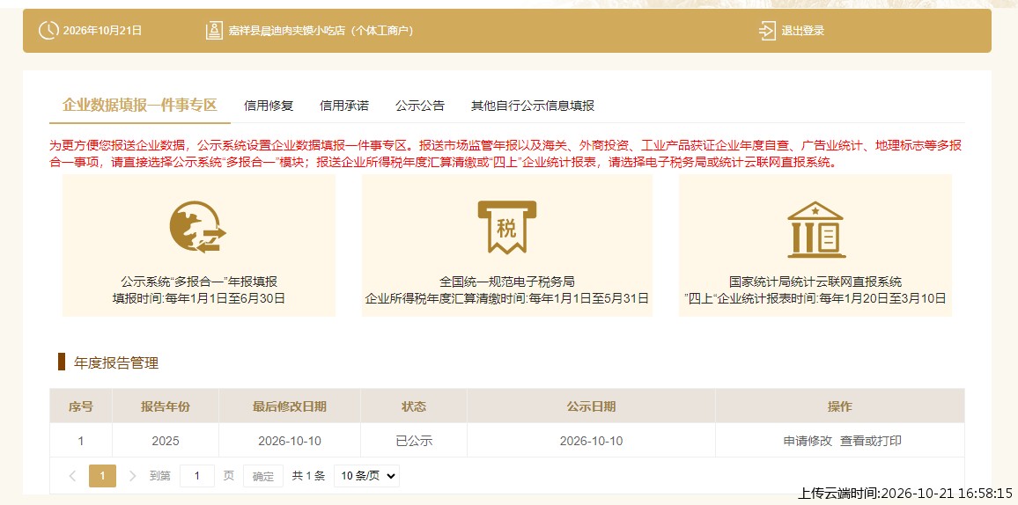Go to the previous page arrow
The image size is (1018, 505).
73,476
